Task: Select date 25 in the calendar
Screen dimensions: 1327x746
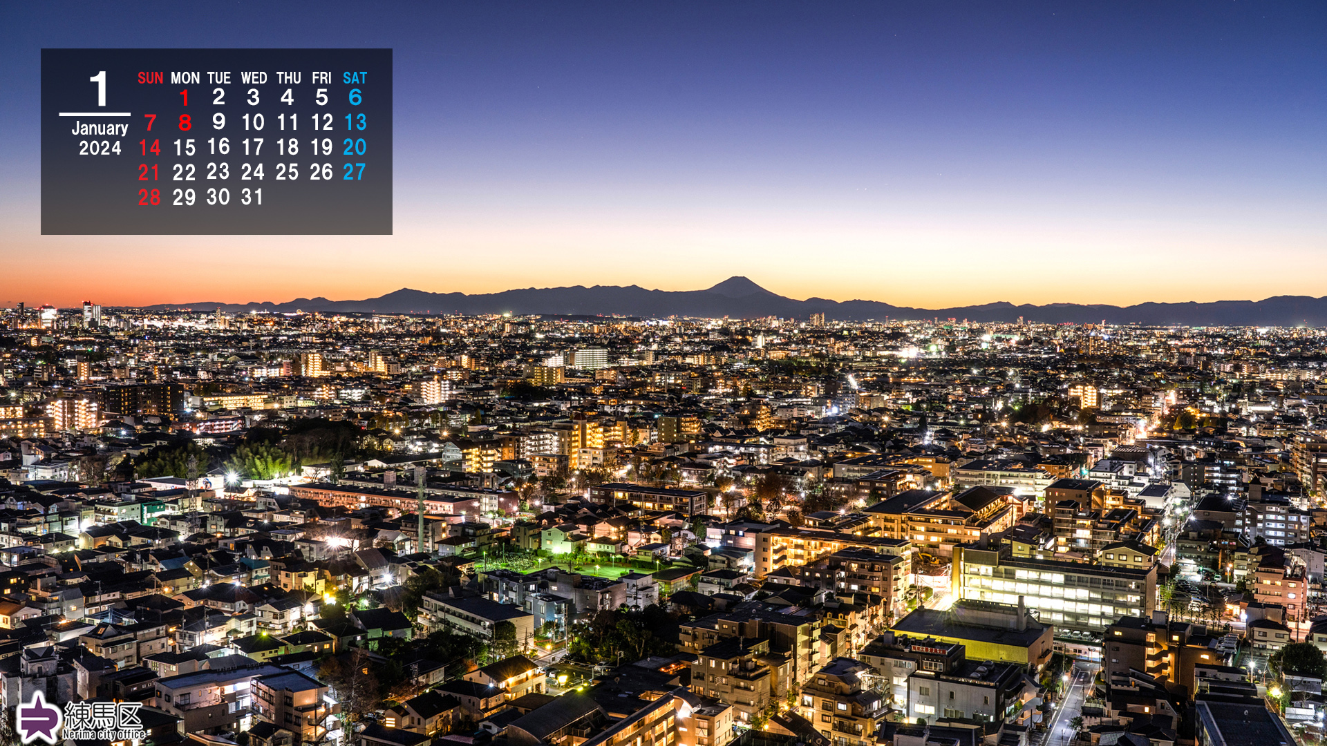Action: [x=287, y=172]
